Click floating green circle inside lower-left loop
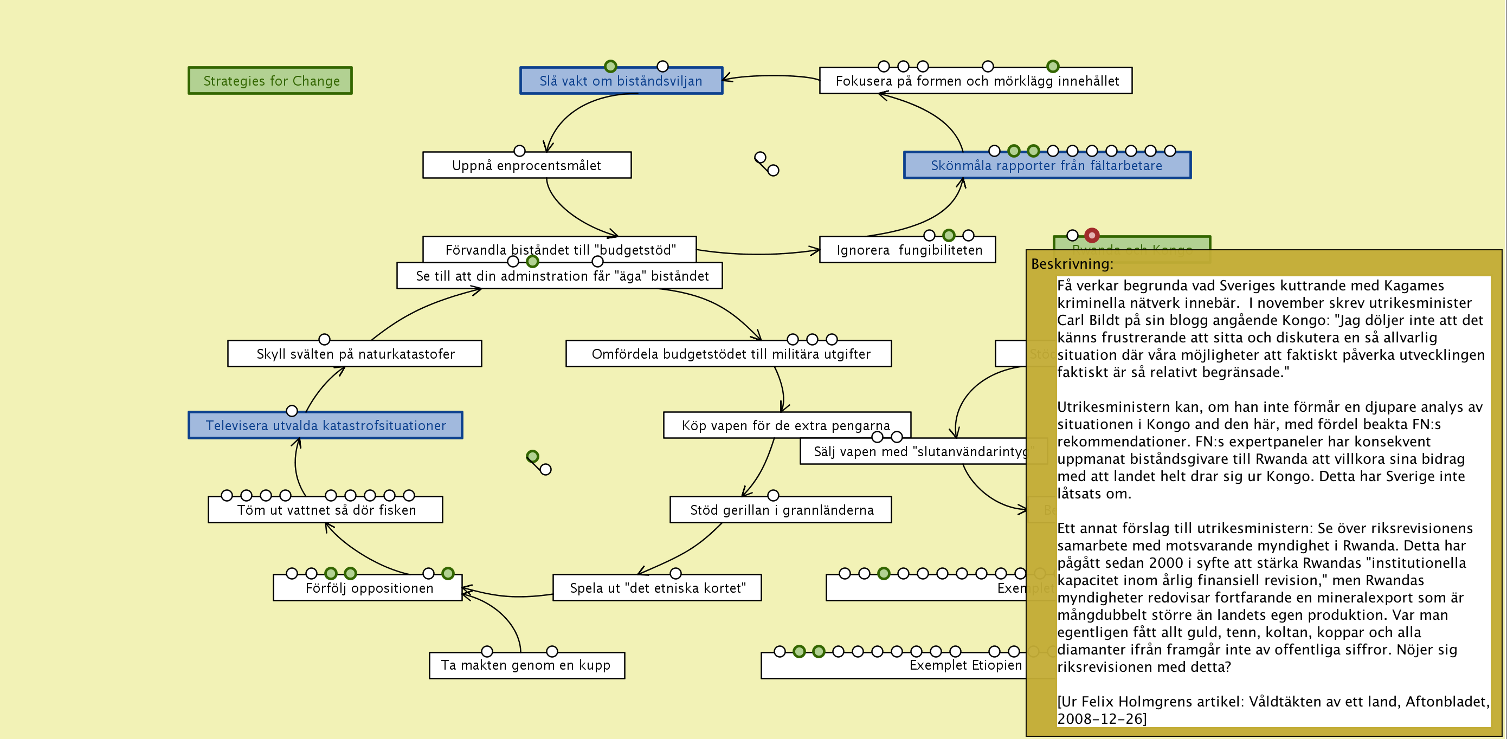Viewport: 1507px width, 739px height. (532, 456)
